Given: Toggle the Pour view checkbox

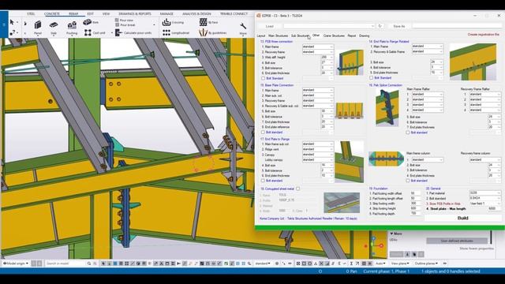Looking at the screenshot, I should click(x=117, y=20).
